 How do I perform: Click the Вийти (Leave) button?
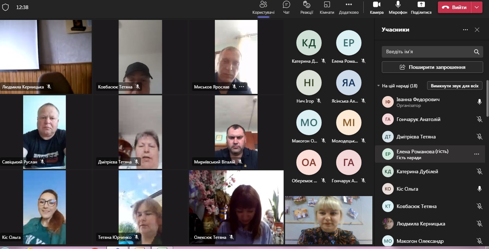[x=455, y=7]
